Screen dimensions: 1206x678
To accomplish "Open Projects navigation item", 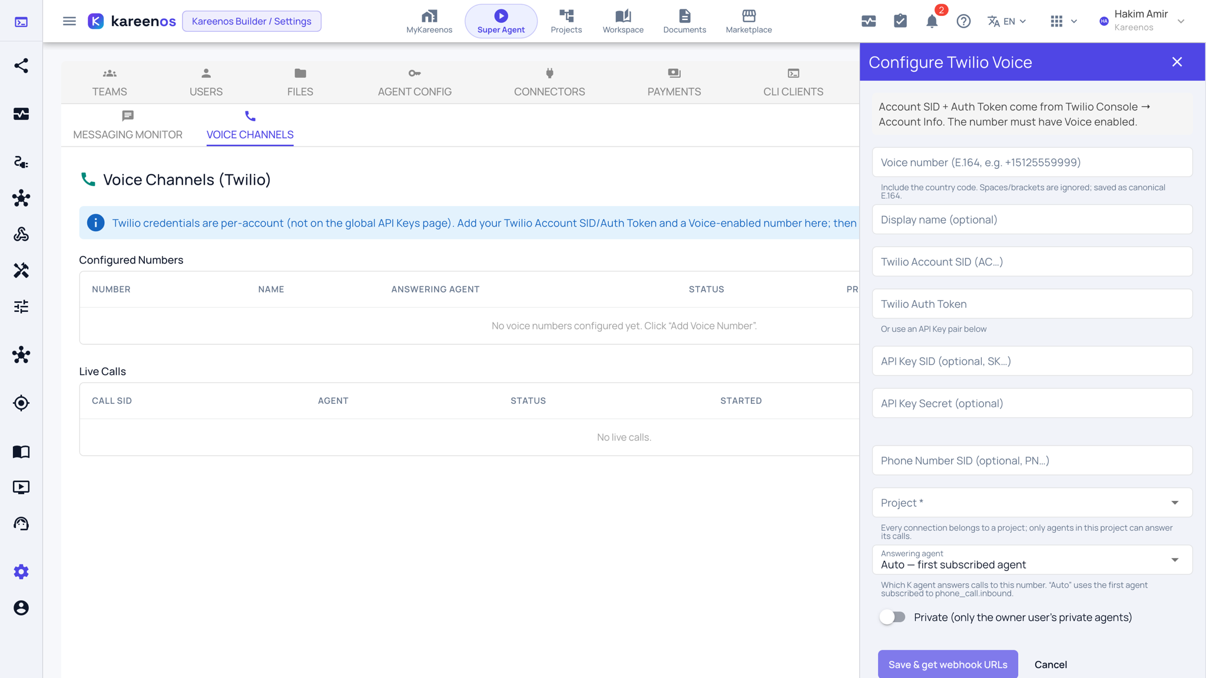I will [566, 21].
